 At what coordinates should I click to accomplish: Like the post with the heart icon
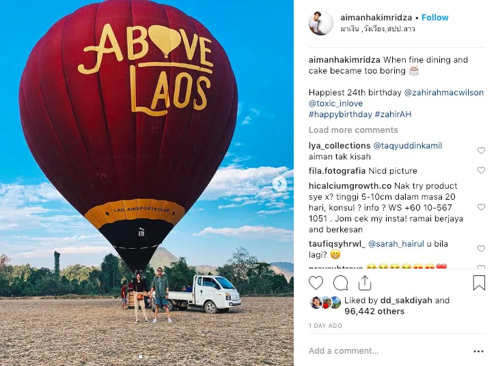click(316, 283)
